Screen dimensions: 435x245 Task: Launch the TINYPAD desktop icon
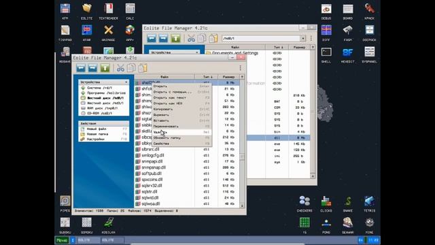(x=65, y=33)
